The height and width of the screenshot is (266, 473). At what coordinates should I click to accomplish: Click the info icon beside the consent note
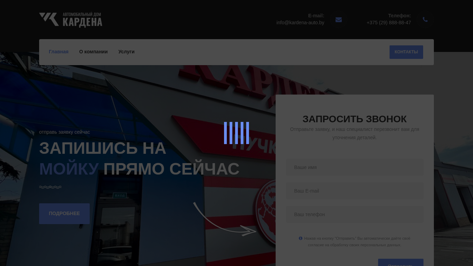(x=301, y=238)
